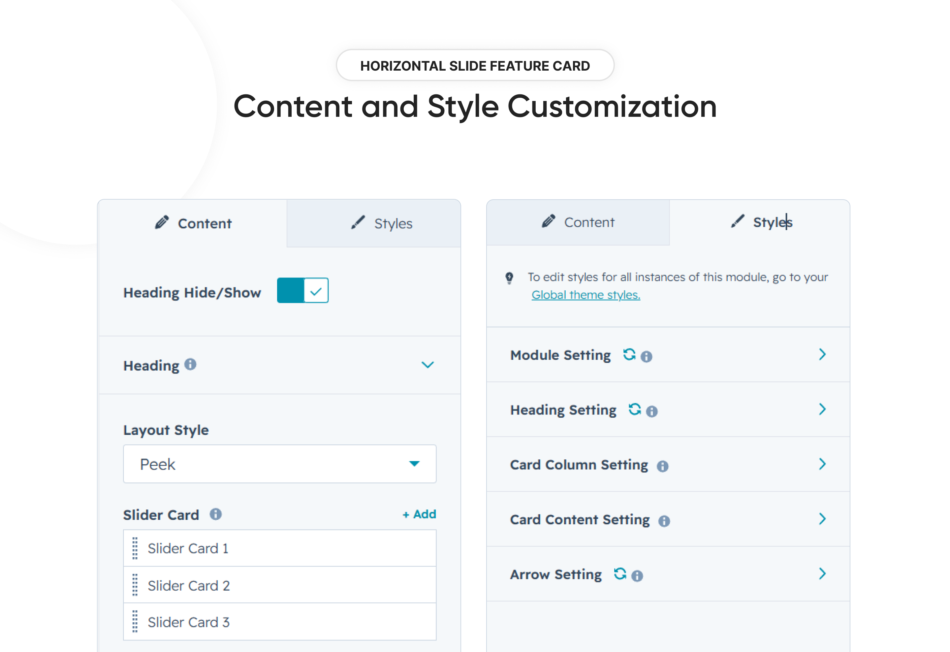Switch to Content tab in left panel
Screen dimensions: 950x652
[193, 223]
